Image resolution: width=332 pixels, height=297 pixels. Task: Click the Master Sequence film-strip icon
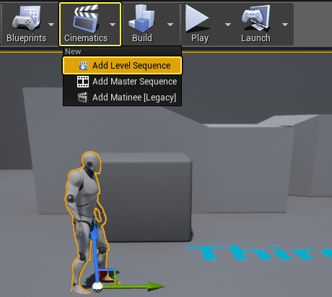[83, 82]
